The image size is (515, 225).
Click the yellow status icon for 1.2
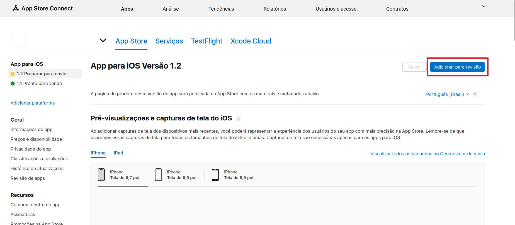pos(13,74)
